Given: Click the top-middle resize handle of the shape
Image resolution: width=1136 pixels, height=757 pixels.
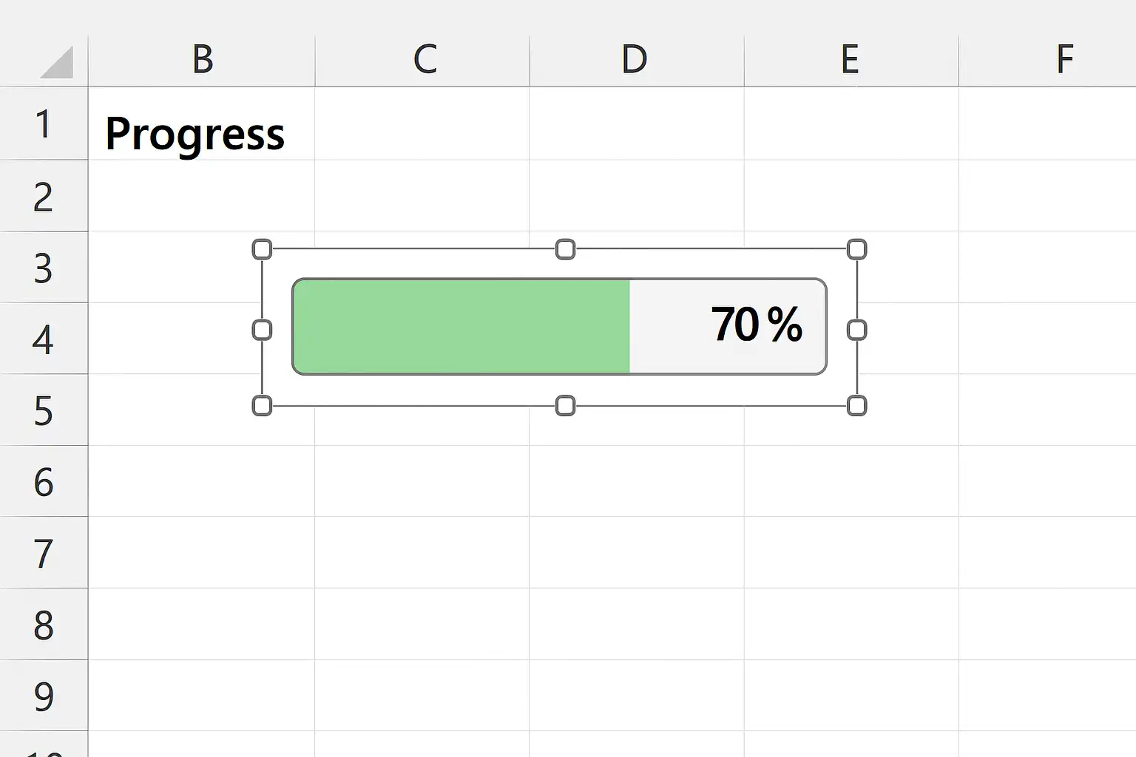Looking at the screenshot, I should coord(565,249).
